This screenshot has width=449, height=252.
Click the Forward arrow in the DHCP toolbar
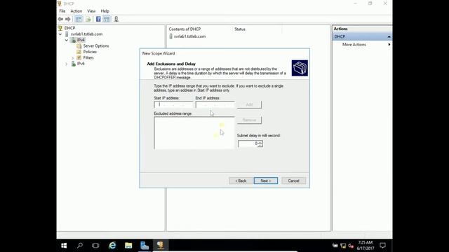[68, 19]
